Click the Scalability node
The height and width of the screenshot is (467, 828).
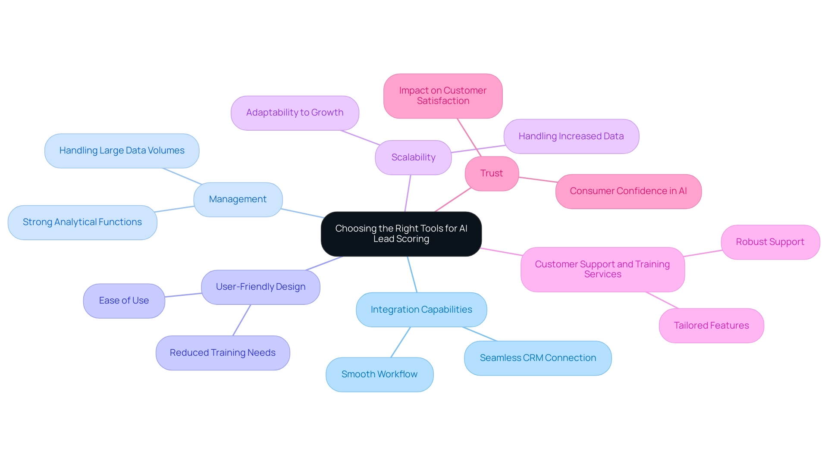pyautogui.click(x=414, y=157)
